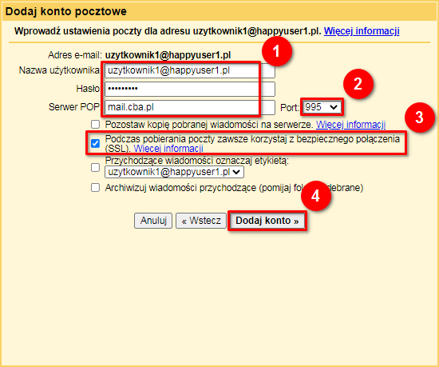Focus the Serwer POP field mail.cba.pl
Viewport: 439px width, 367px height.
pyautogui.click(x=190, y=107)
